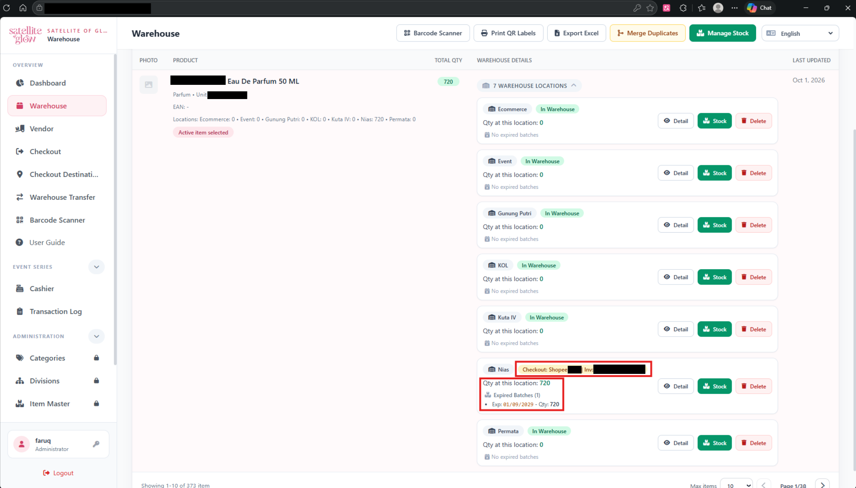View Detail for Ecommerce location
Viewport: 856px width, 488px height.
[x=676, y=121]
